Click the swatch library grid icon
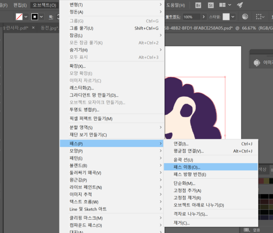Screen dimensions: 273x233 [x=247, y=230]
